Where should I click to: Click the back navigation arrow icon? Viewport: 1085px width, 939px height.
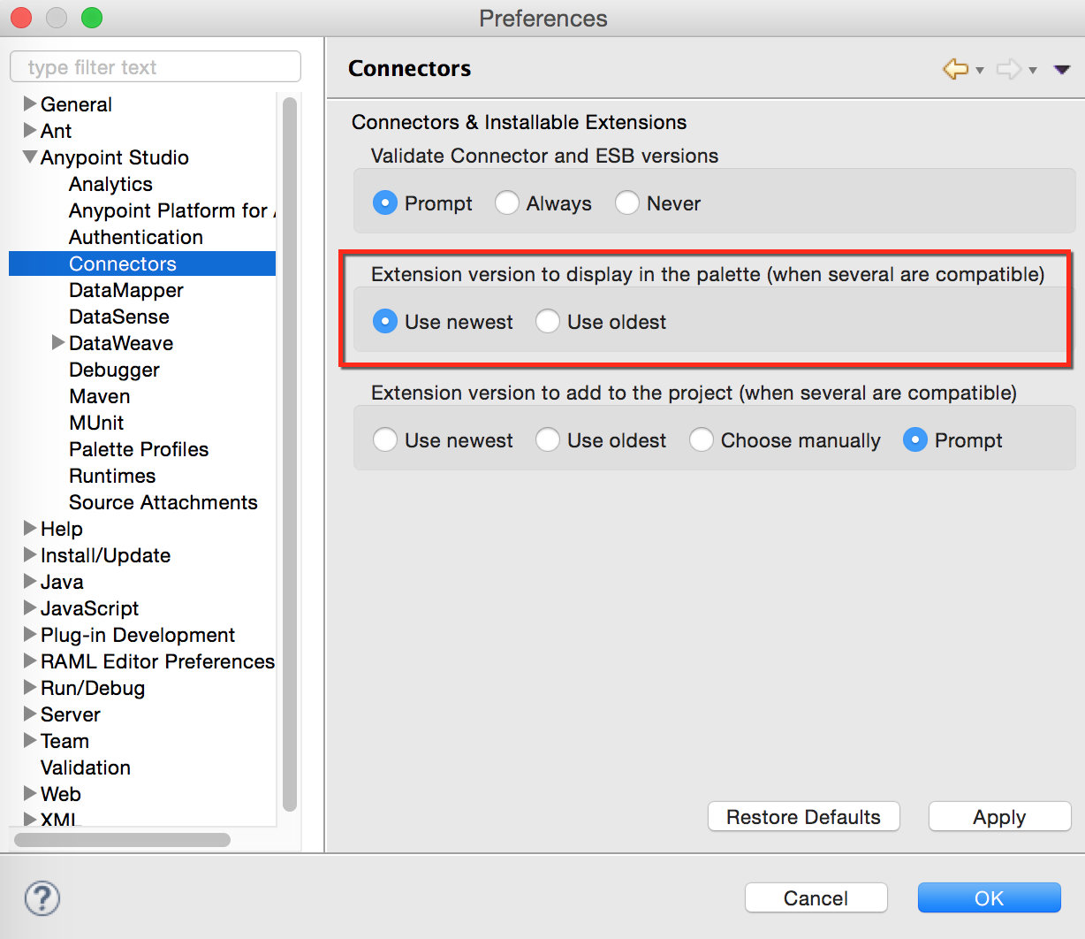[x=955, y=69]
